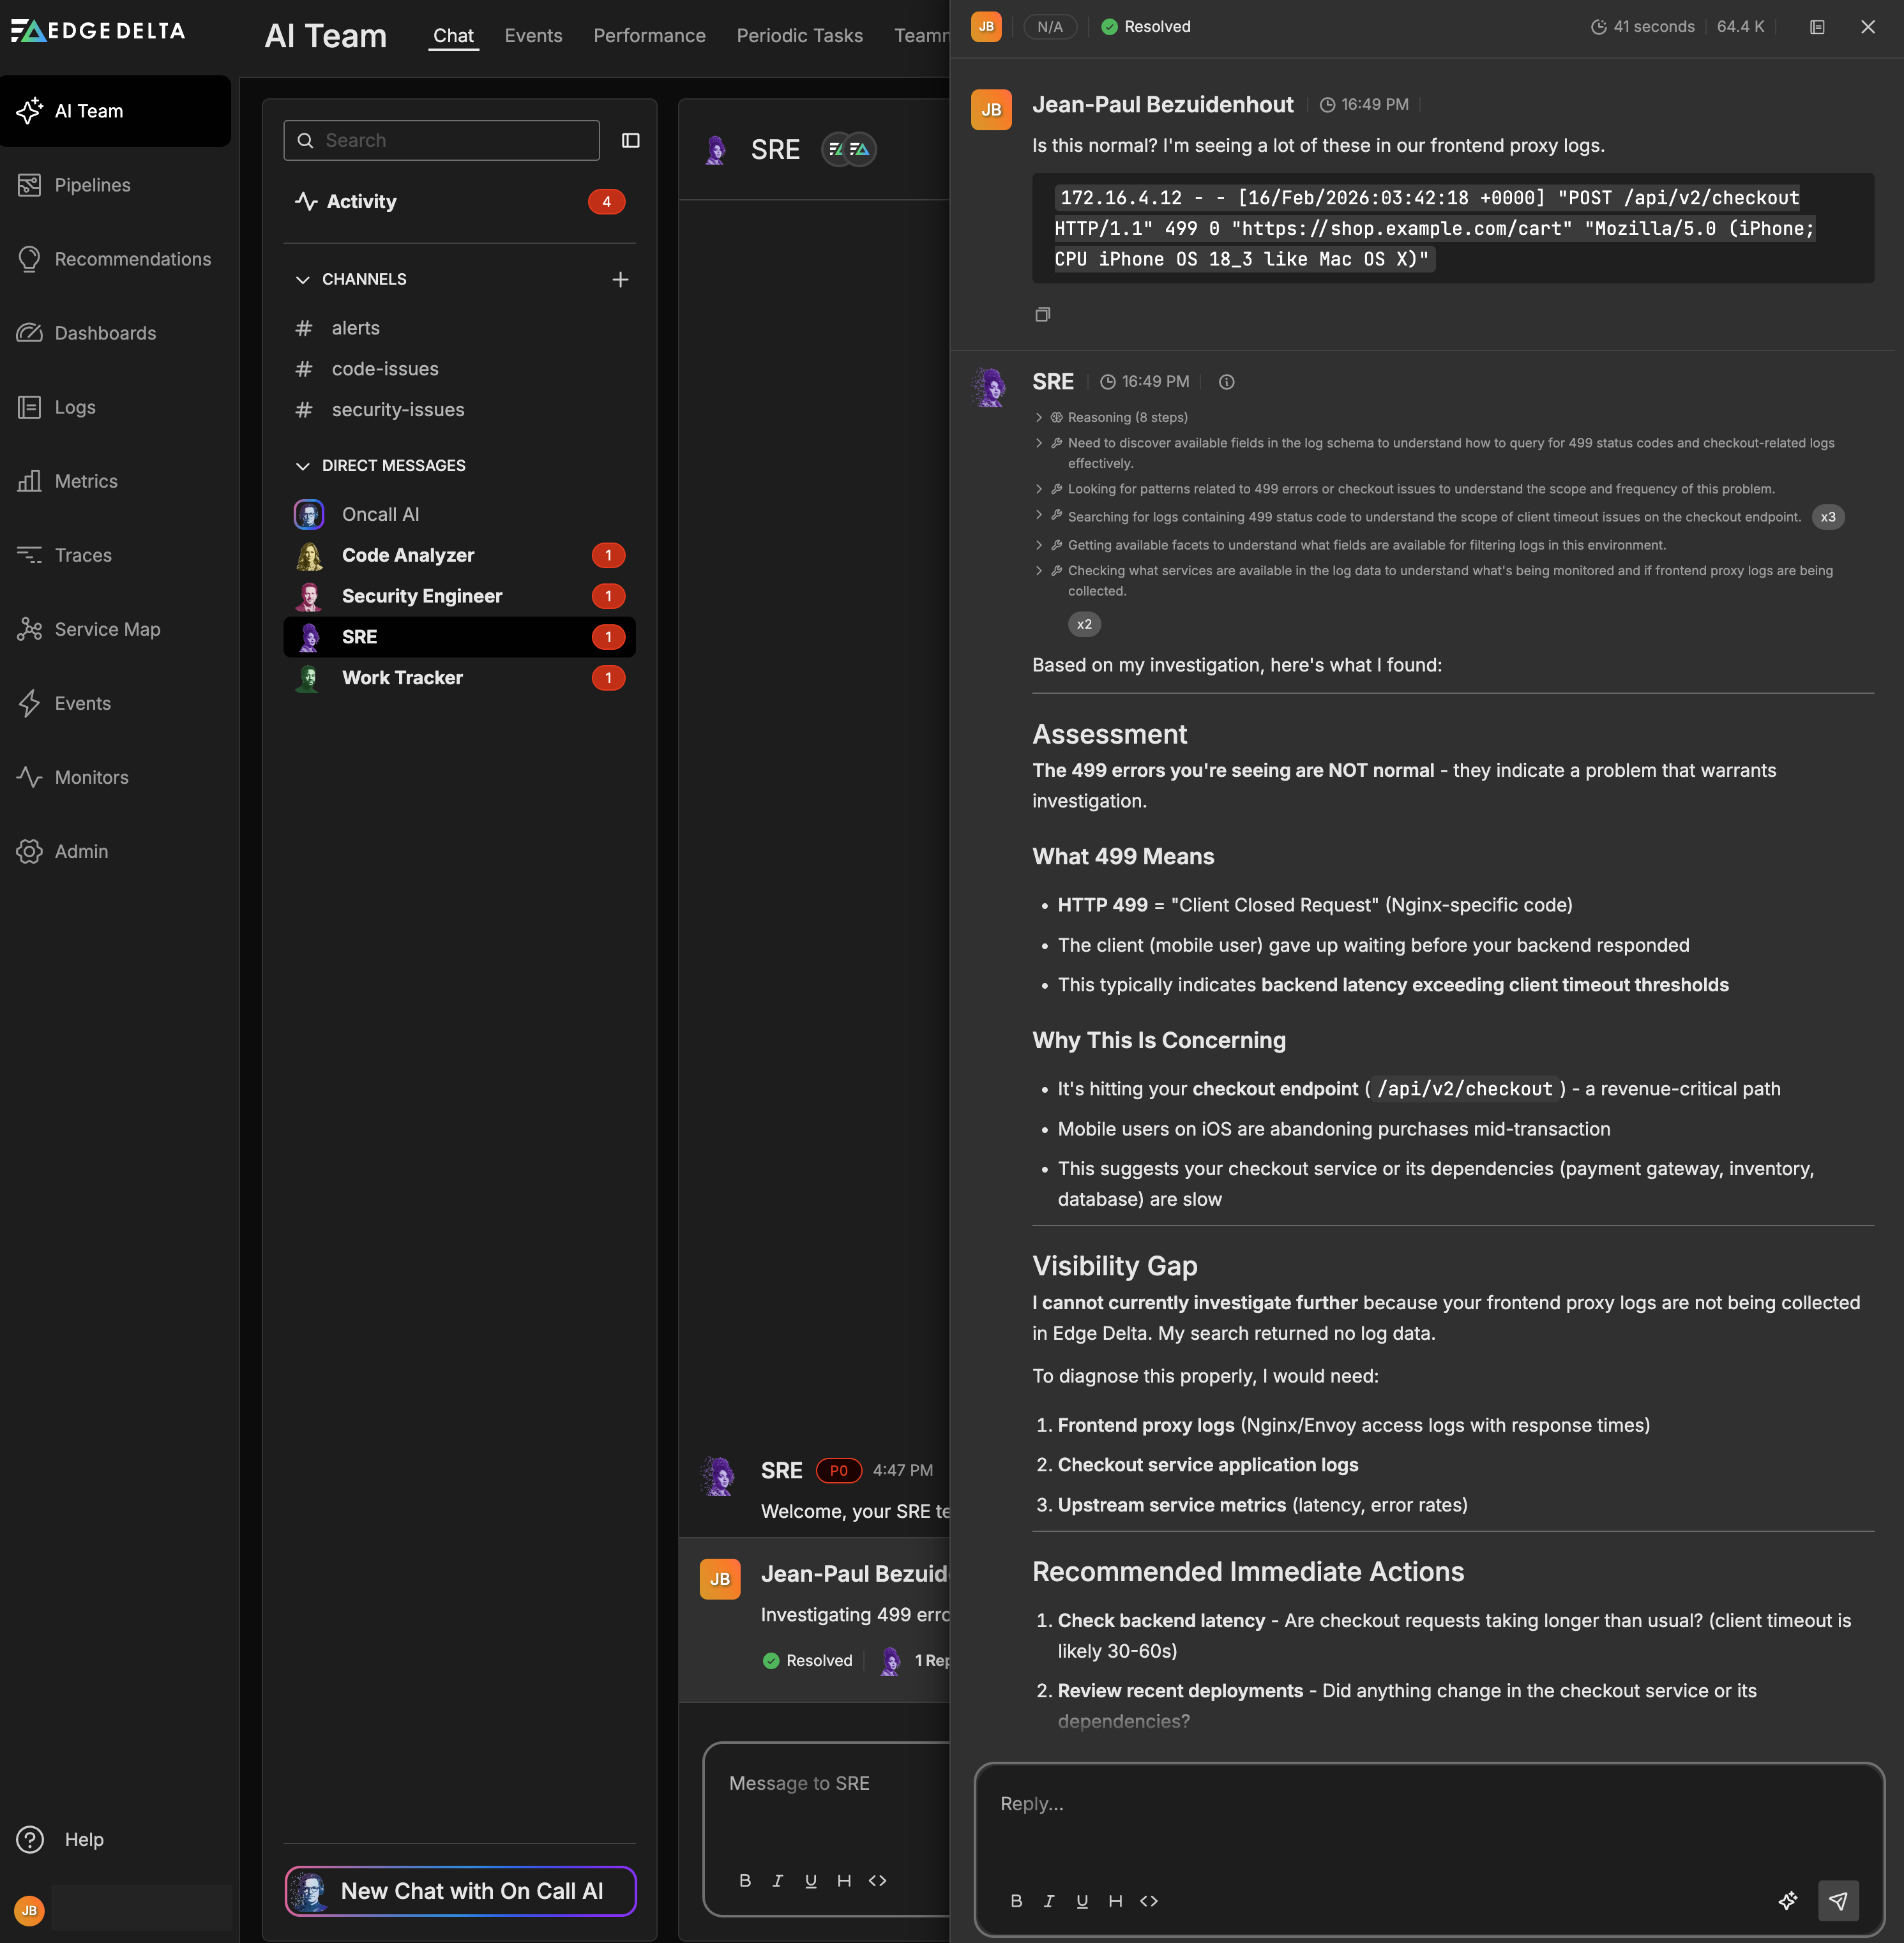
Task: Start a New Chat with On Call AI
Action: pyautogui.click(x=459, y=1891)
